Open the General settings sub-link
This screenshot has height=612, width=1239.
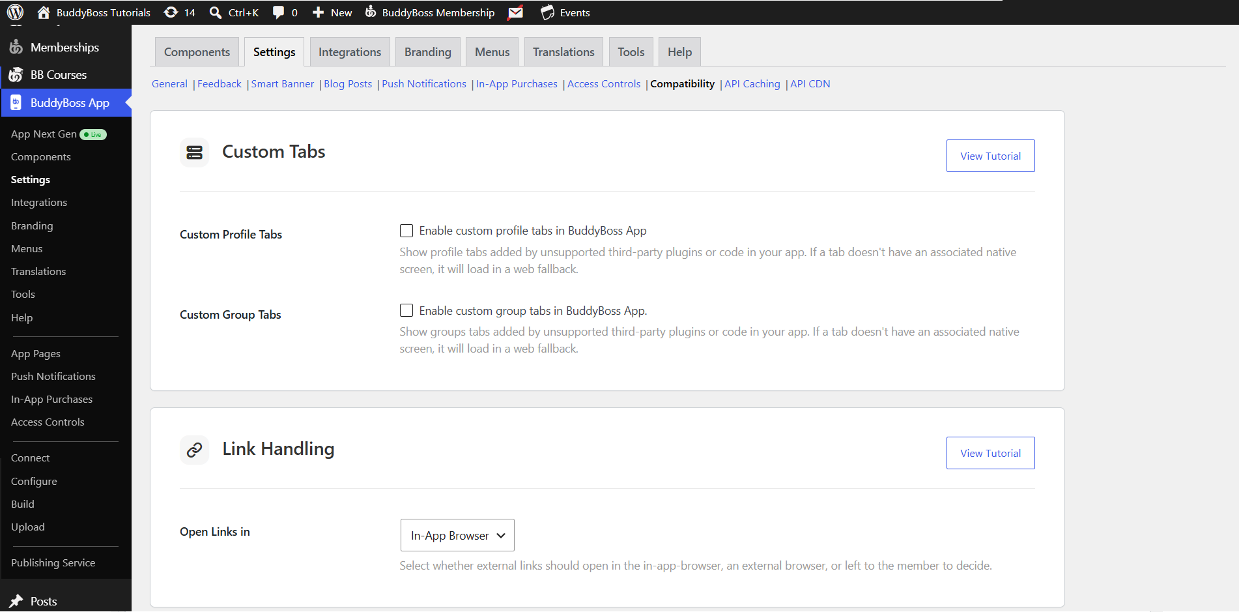pyautogui.click(x=169, y=84)
